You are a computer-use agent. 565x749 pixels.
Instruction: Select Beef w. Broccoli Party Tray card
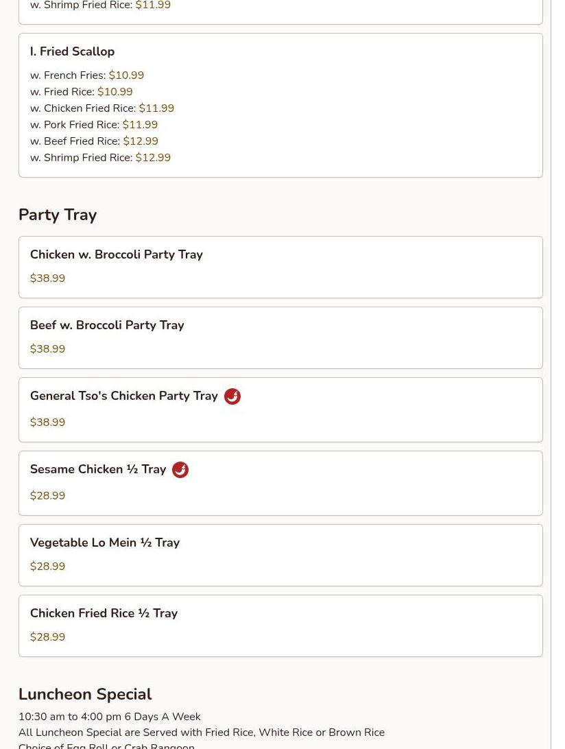[280, 337]
